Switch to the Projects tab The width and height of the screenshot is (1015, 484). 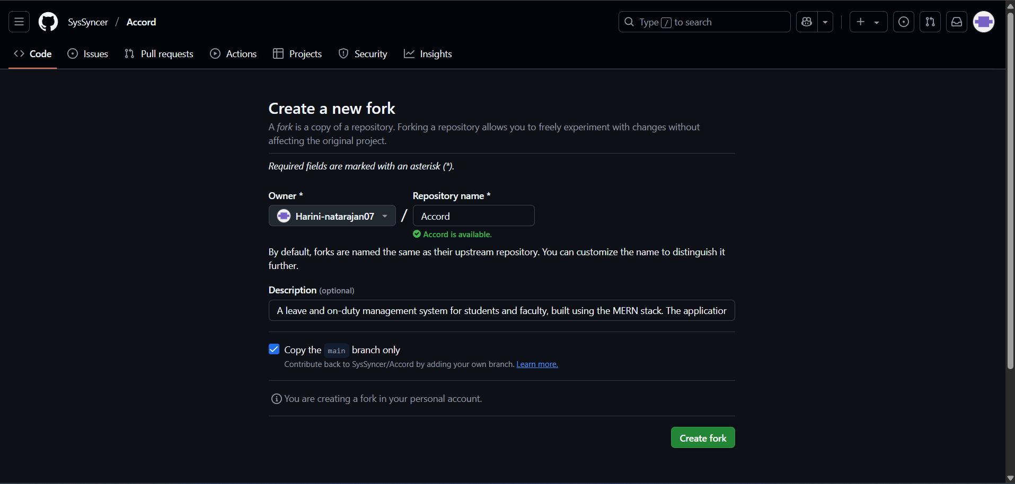click(x=297, y=53)
